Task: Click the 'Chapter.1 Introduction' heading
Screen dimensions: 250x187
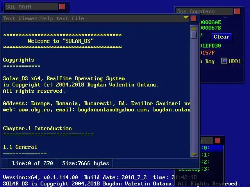Action: coord(37,128)
